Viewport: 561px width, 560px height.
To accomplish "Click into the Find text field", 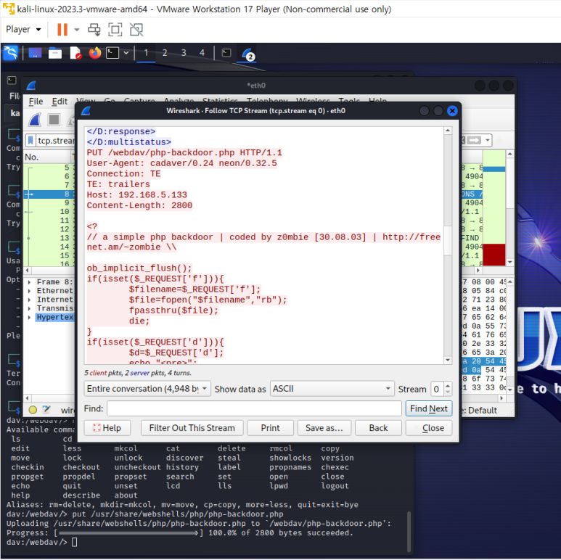I will pyautogui.click(x=254, y=408).
